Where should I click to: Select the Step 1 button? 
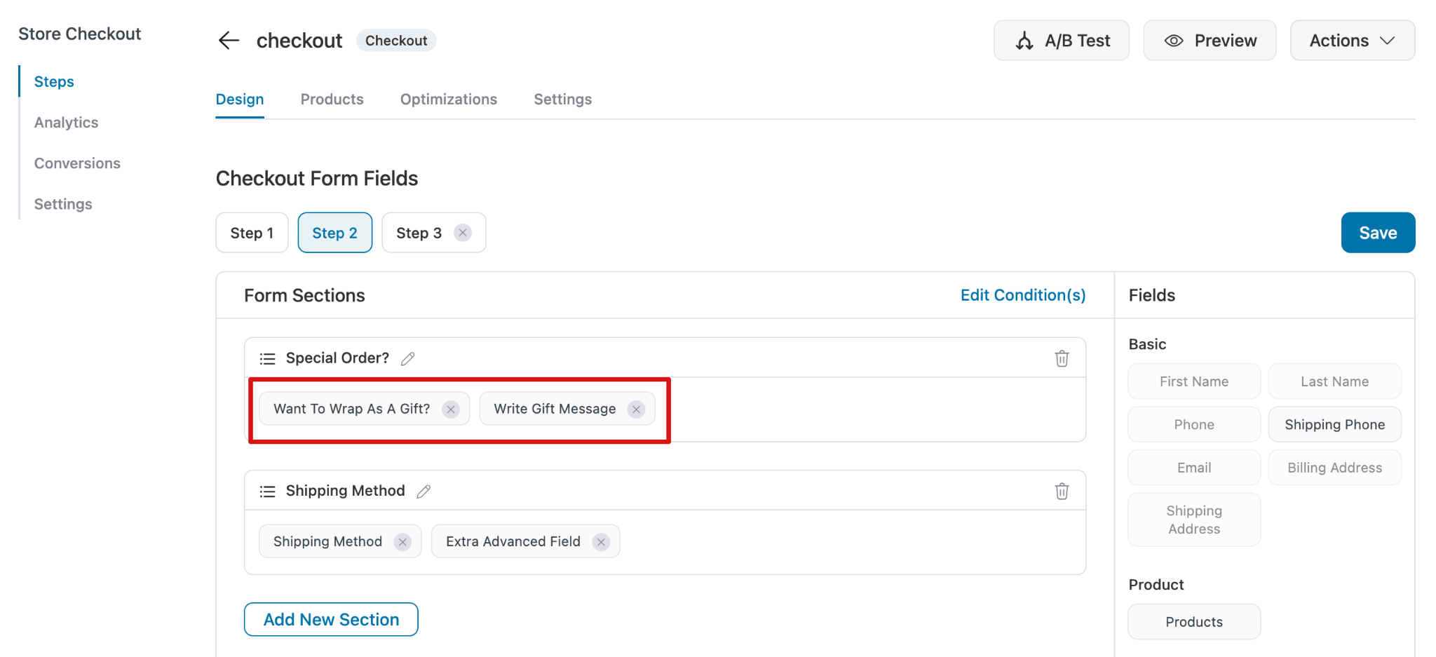tap(252, 233)
